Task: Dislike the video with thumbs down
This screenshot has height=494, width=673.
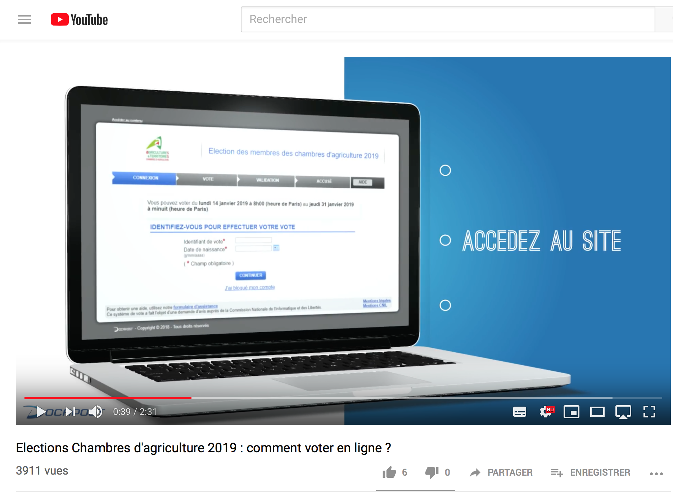Action: [432, 472]
